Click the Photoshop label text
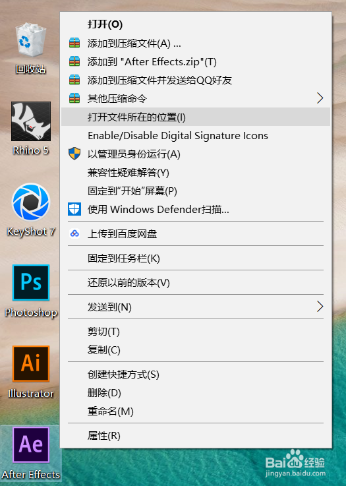 coord(31,313)
